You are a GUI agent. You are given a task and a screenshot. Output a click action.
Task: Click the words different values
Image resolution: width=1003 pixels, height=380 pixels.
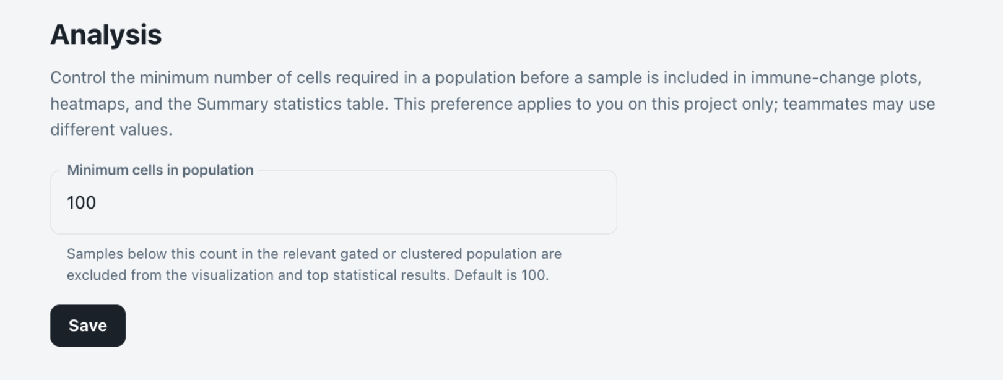[x=111, y=130]
